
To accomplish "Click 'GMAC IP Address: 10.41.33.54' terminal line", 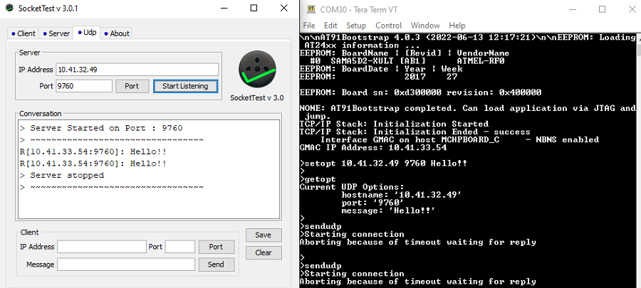I will pos(373,148).
